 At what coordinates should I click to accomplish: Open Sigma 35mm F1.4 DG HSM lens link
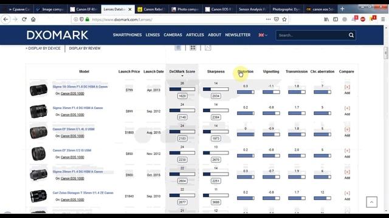(78, 108)
